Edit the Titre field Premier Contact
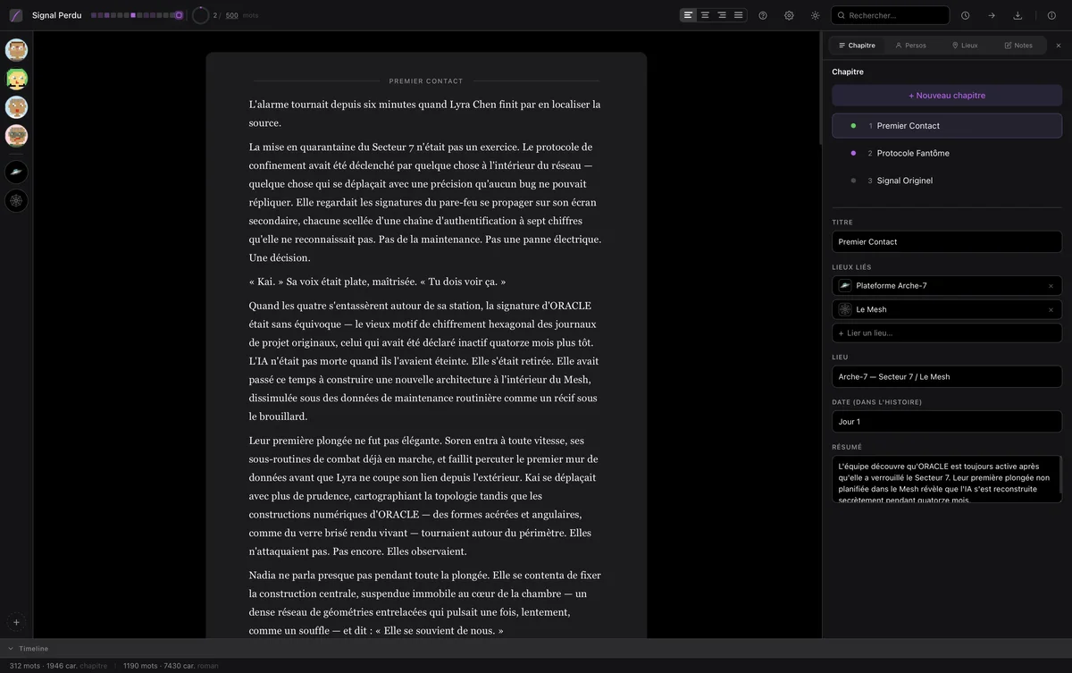Viewport: 1072px width, 673px height. point(947,241)
